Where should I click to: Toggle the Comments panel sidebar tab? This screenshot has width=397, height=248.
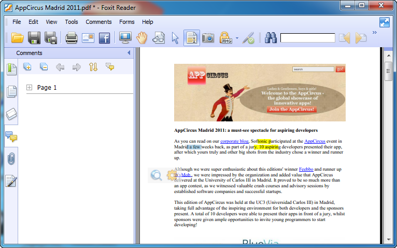click(x=11, y=136)
